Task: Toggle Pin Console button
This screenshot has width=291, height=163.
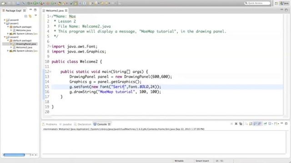Action: click(265, 124)
